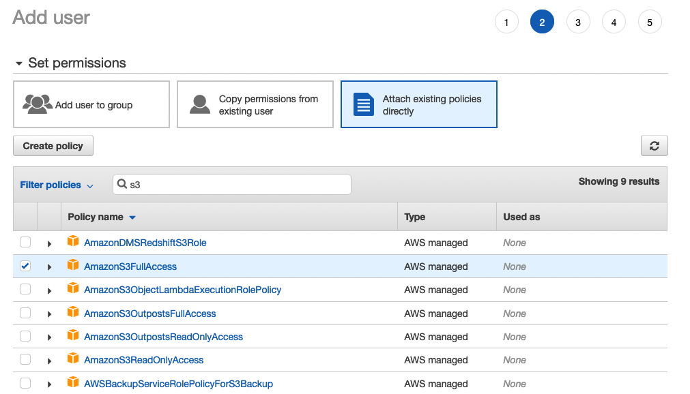The width and height of the screenshot is (690, 394).
Task: Click the policy icon beside AmazonS3OutpostsFullAccess
Action: point(73,312)
